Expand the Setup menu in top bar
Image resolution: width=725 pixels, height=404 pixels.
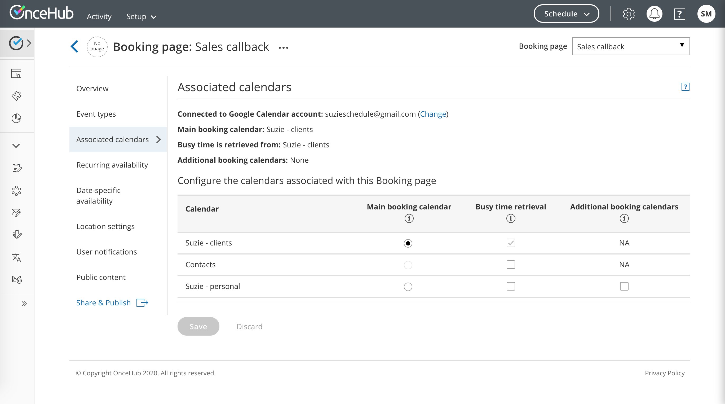coord(141,17)
